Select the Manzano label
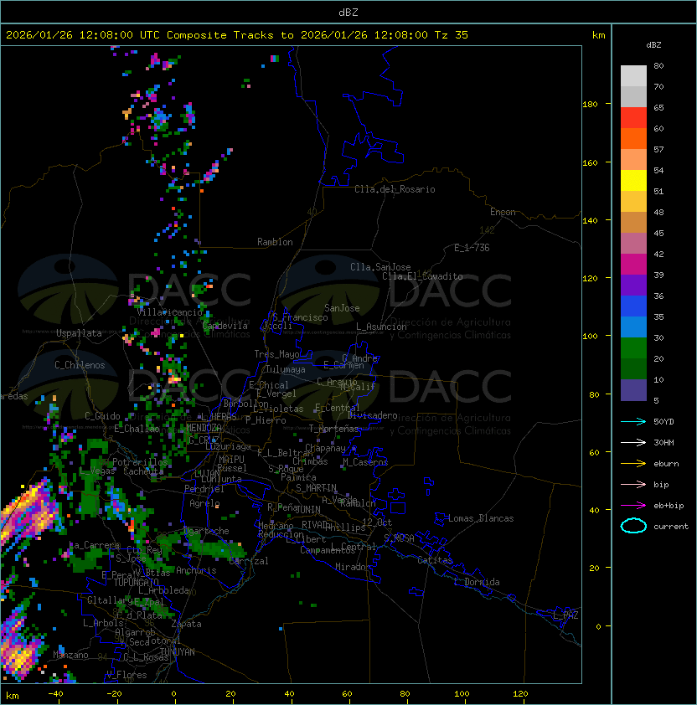 click(x=70, y=655)
